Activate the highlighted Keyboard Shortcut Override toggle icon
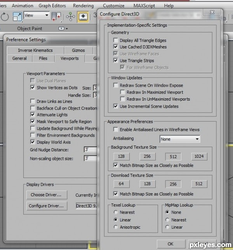 coord(83,16)
